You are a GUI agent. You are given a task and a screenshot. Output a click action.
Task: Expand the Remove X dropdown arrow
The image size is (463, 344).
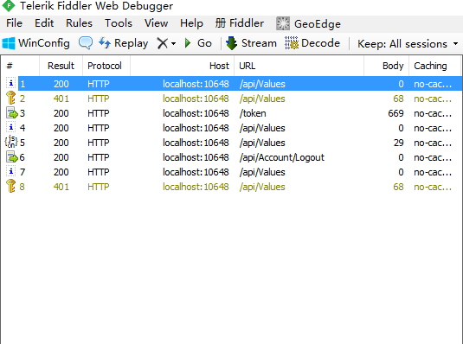click(174, 44)
